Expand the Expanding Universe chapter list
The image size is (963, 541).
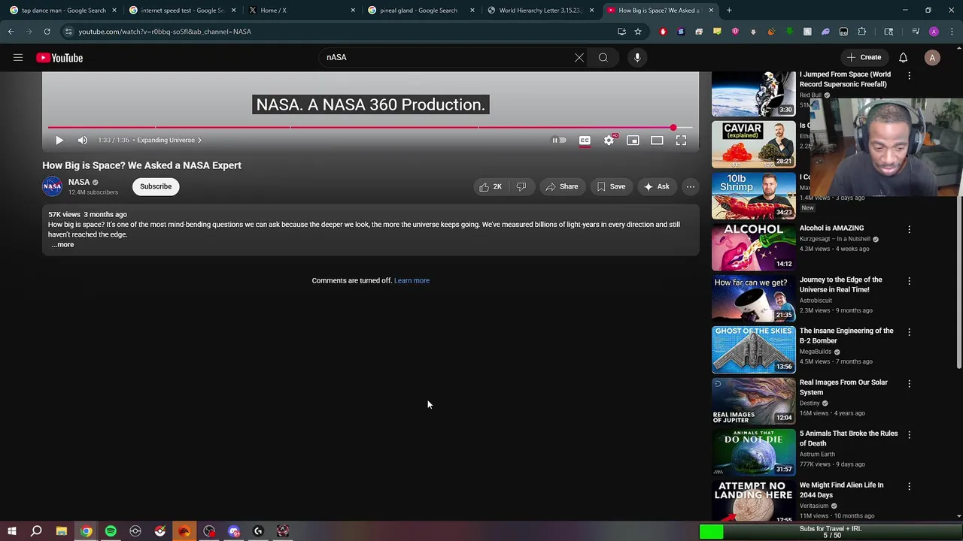point(169,140)
